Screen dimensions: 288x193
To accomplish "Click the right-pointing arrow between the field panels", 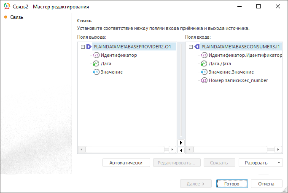I will click(x=181, y=143).
